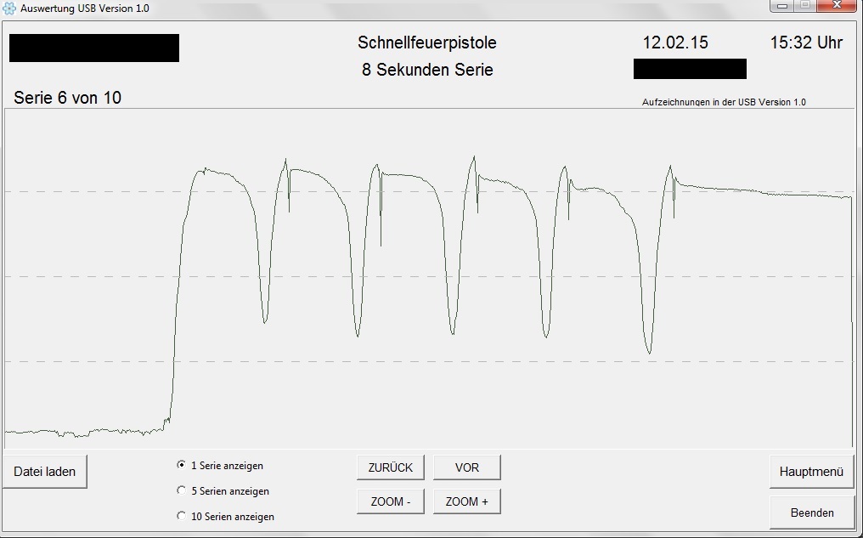Click the date '12.02.15'

(x=675, y=42)
